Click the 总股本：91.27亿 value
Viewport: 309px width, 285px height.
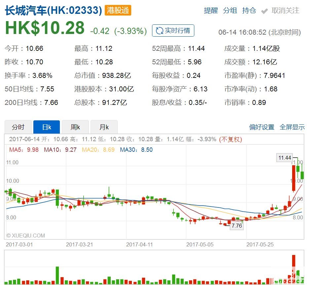pos(100,103)
